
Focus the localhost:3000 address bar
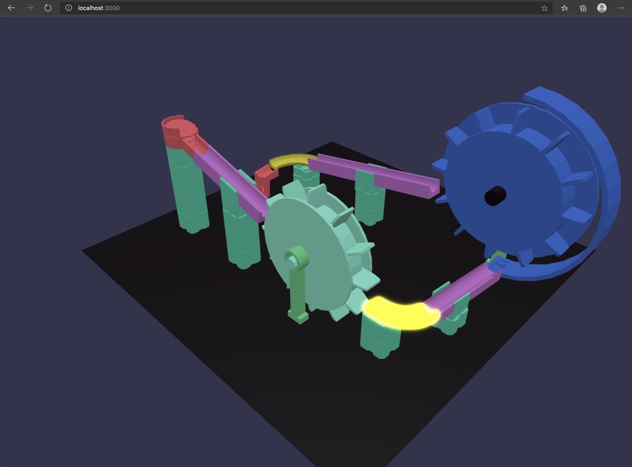[x=305, y=8]
